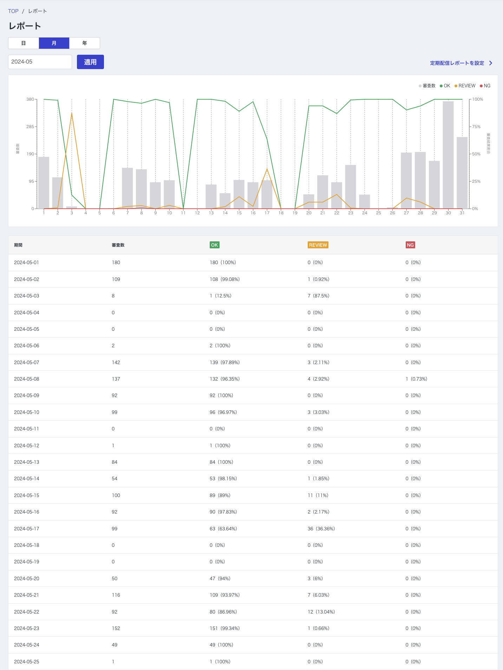Click the 2024-05-24 date cell

[x=27, y=645]
